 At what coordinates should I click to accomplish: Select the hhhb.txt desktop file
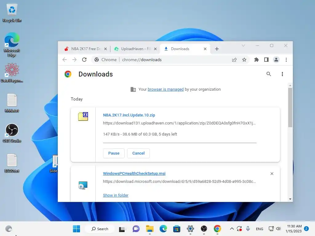(12, 103)
